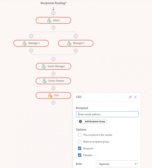
Task: Uncheck the Required option
Action: pyautogui.click(x=80, y=148)
